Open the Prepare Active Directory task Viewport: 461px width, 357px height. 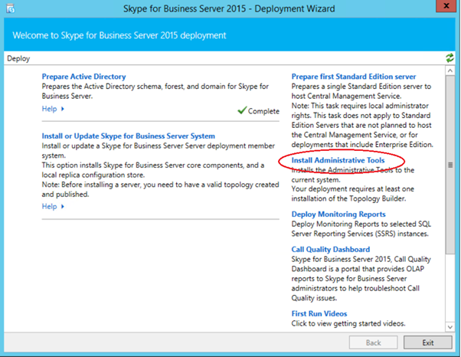coord(83,77)
